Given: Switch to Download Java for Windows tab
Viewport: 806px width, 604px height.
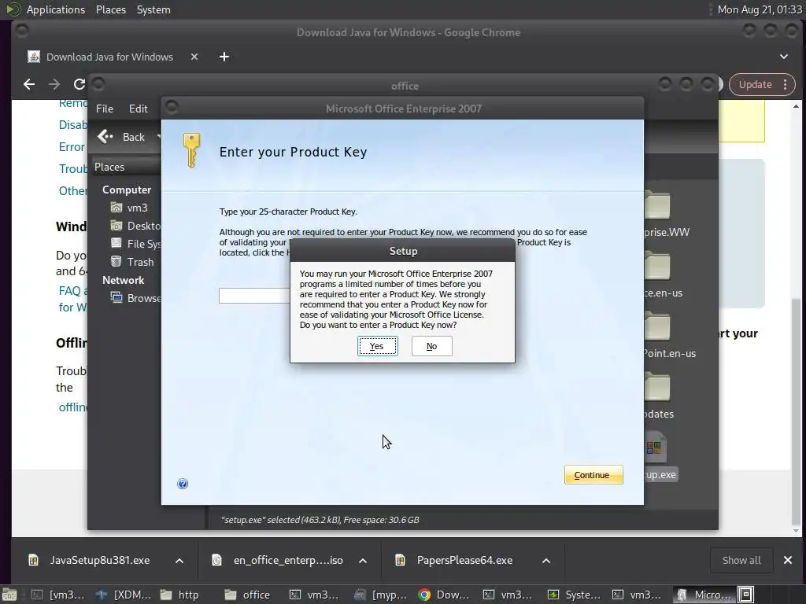Looking at the screenshot, I should (x=109, y=57).
